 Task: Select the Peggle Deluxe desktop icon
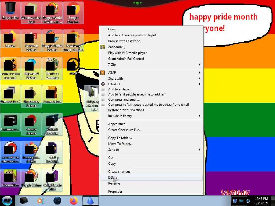point(31,178)
